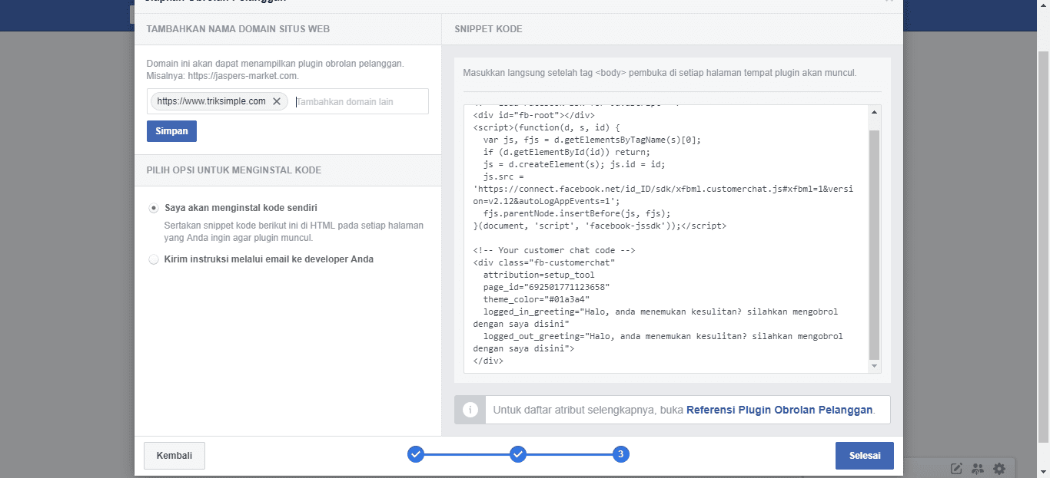The width and height of the screenshot is (1050, 478).
Task: Click the https://www.triksimple.com domain chip text
Action: point(211,101)
